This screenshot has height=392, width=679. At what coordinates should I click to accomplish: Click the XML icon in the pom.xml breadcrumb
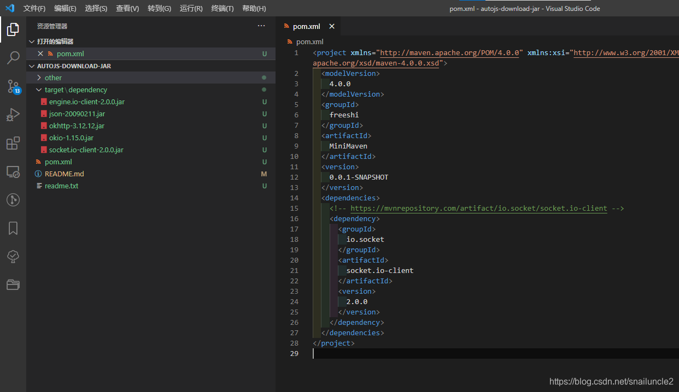click(x=290, y=41)
